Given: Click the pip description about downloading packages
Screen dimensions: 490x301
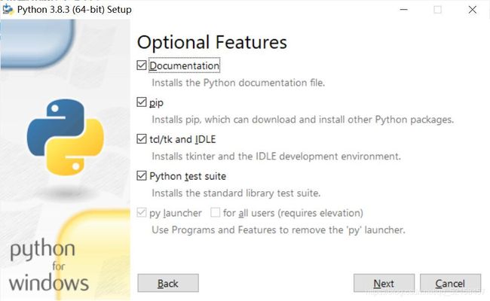Looking at the screenshot, I should coord(303,120).
